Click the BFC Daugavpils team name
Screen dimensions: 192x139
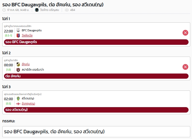[x=32, y=30]
